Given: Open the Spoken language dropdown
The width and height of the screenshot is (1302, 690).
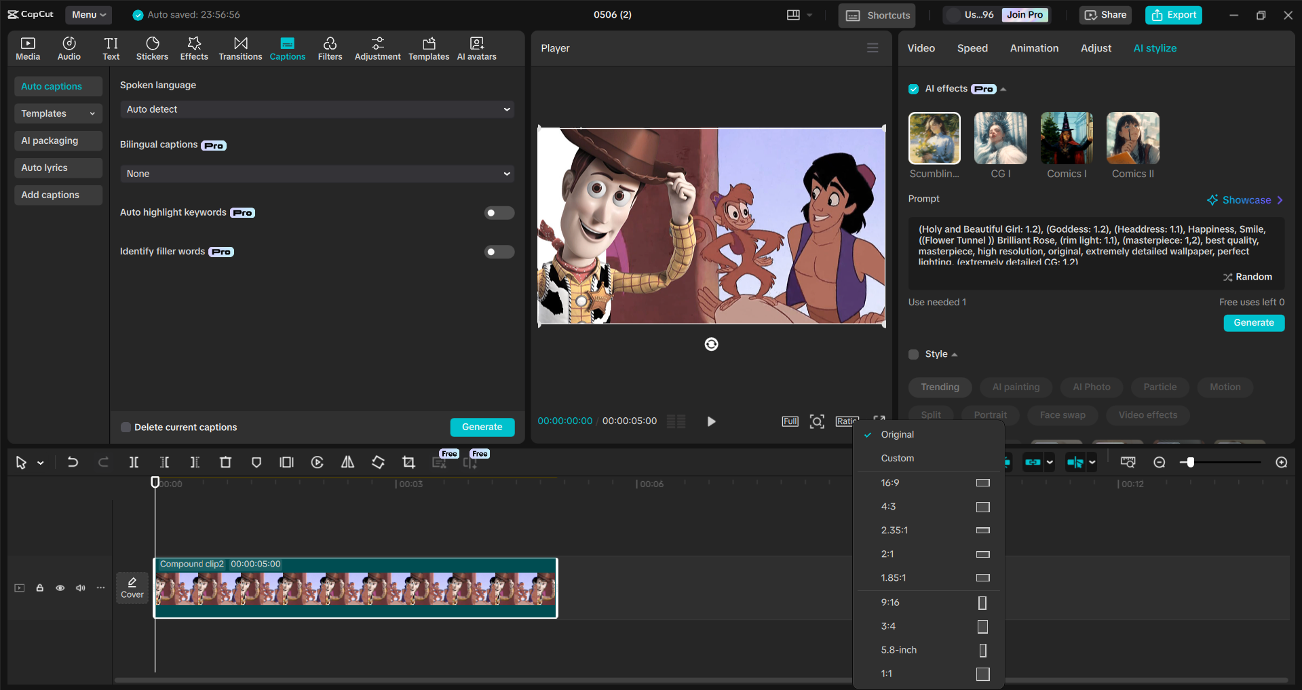Looking at the screenshot, I should tap(316, 109).
